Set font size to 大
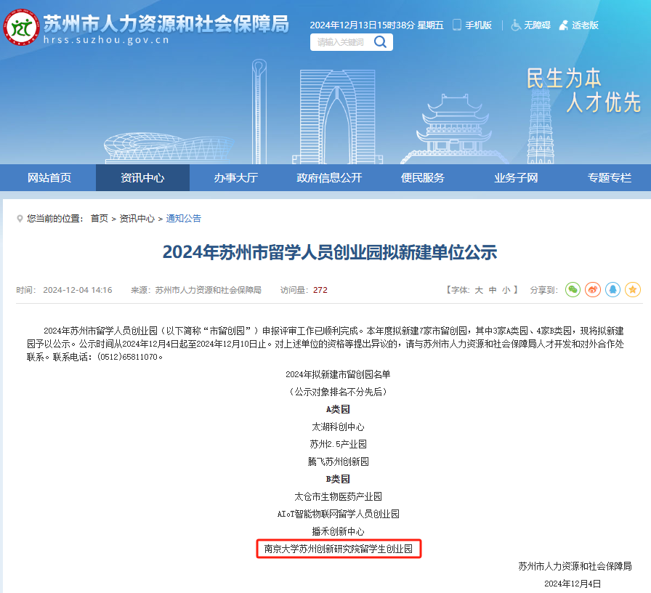This screenshot has width=651, height=593. 479,290
